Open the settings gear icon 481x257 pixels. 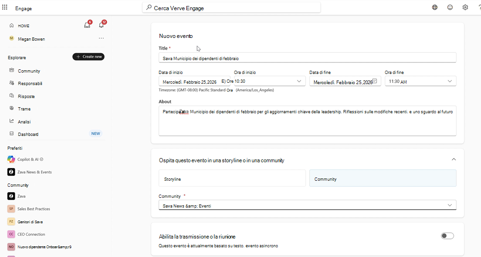(x=465, y=7)
